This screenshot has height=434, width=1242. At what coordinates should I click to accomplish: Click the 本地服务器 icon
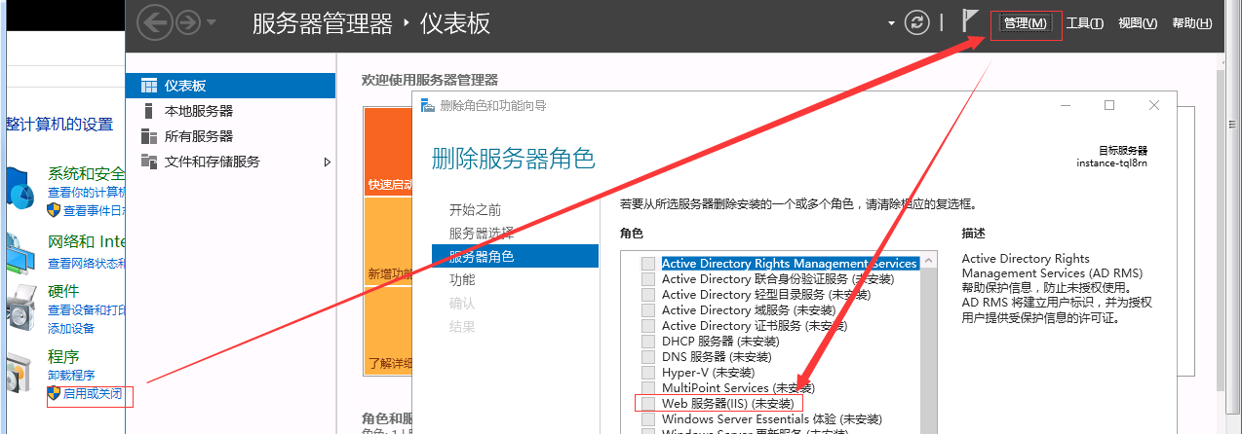pyautogui.click(x=148, y=111)
